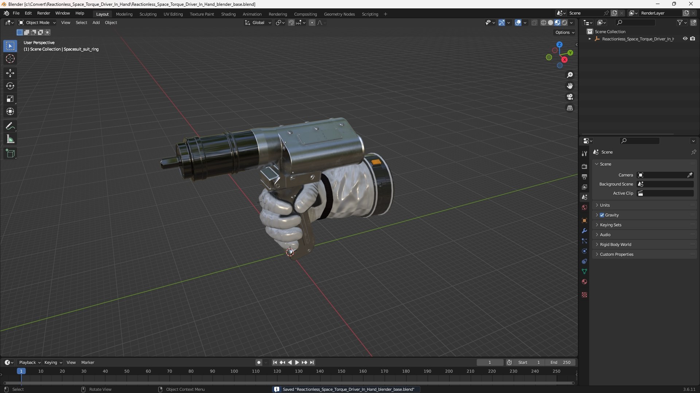
Task: Switch perspective/orthographic with grid icon
Action: [570, 108]
